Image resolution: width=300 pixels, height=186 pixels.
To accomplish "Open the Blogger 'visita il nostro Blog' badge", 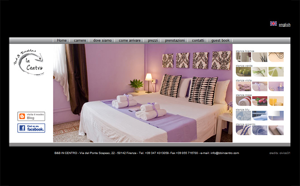I will (x=31, y=116).
